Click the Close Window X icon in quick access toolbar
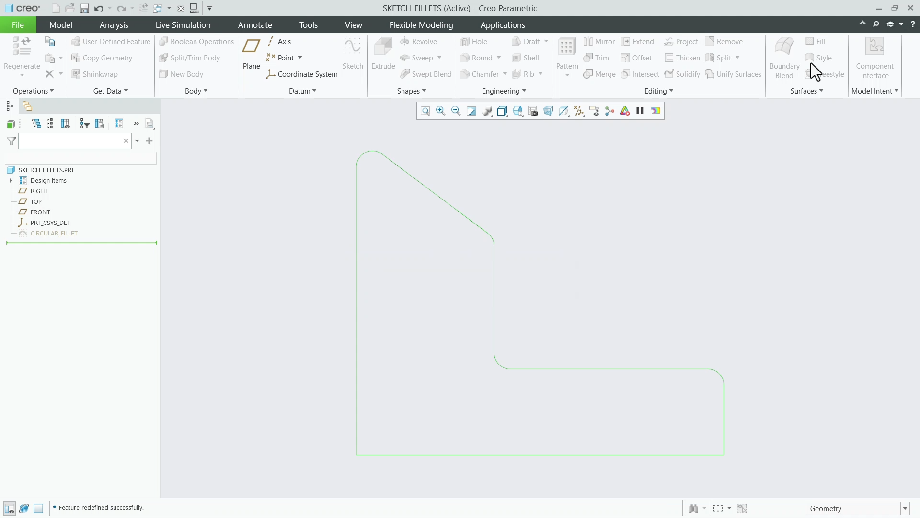Viewport: 920px width, 518px height. click(x=181, y=8)
